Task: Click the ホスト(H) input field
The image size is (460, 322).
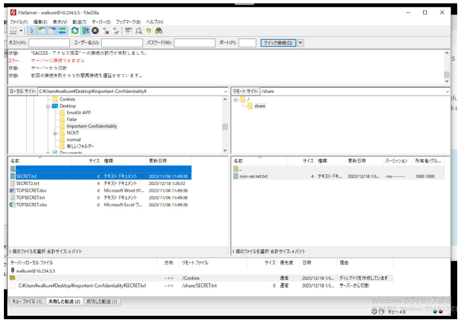Action: (49, 42)
